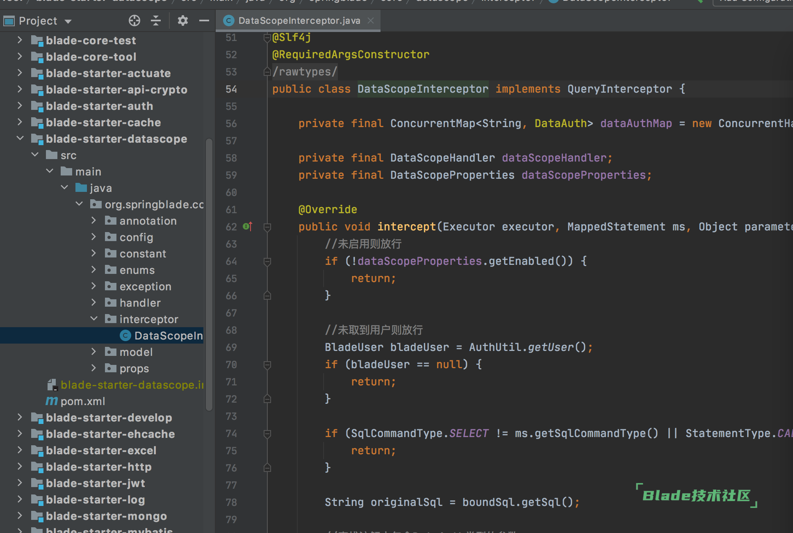Collapse the src folder
The height and width of the screenshot is (533, 793).
(x=35, y=155)
